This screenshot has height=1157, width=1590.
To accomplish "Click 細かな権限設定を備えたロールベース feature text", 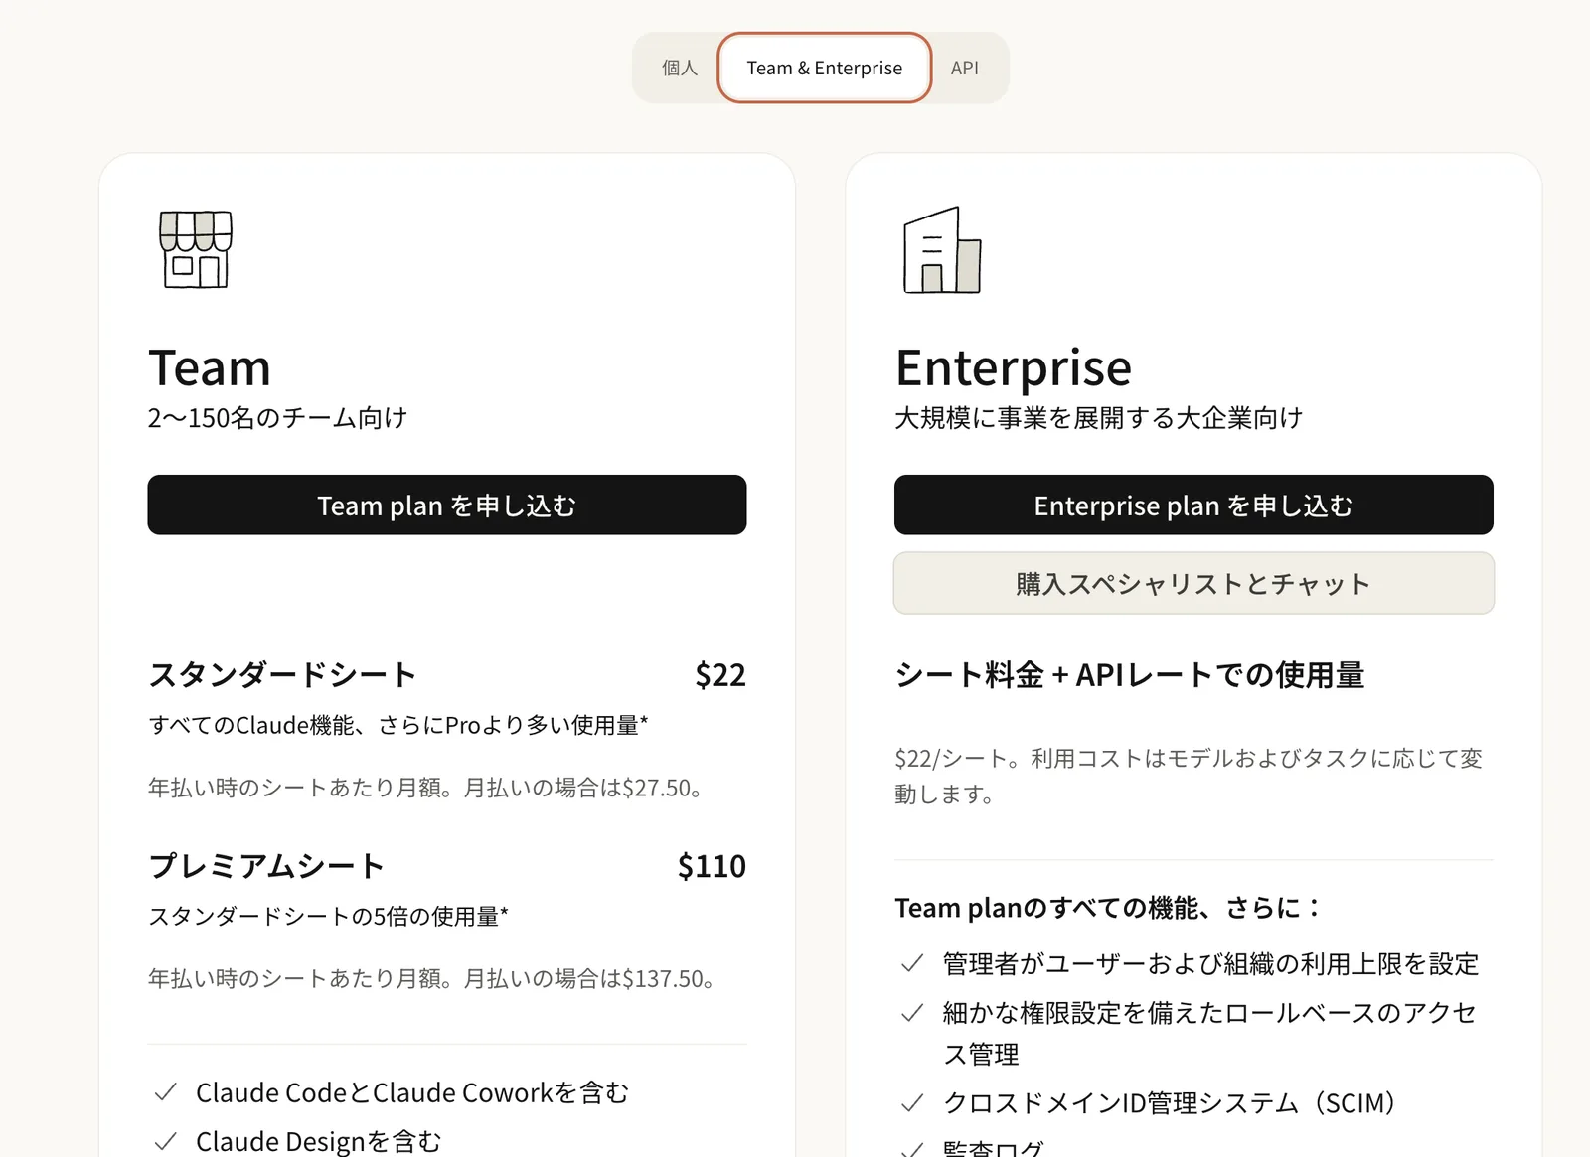I will pyautogui.click(x=1209, y=1034).
